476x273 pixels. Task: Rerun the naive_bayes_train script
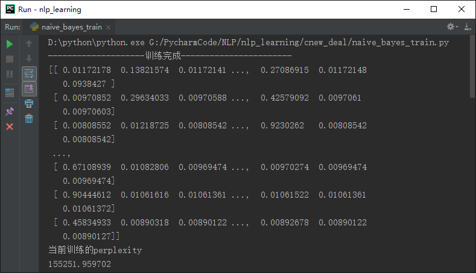[x=10, y=44]
